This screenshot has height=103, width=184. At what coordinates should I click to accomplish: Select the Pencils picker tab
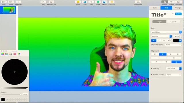[x=19, y=54]
